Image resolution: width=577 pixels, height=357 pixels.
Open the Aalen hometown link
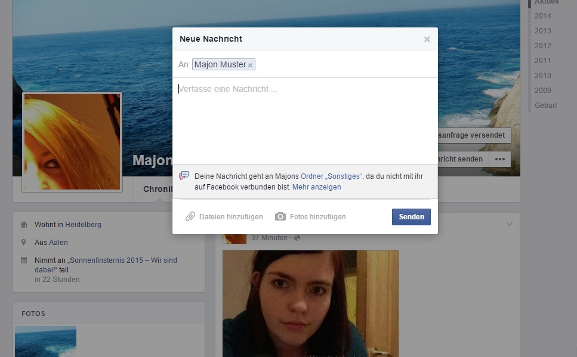tap(58, 243)
